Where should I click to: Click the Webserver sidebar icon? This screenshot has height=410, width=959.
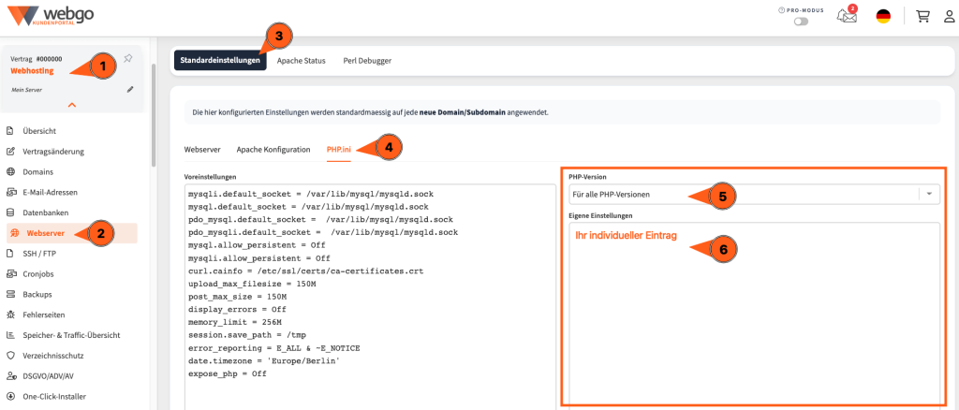pos(15,233)
